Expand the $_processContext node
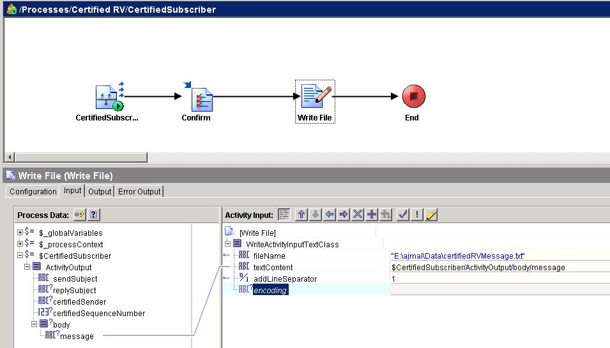The height and width of the screenshot is (348, 610). [x=20, y=244]
